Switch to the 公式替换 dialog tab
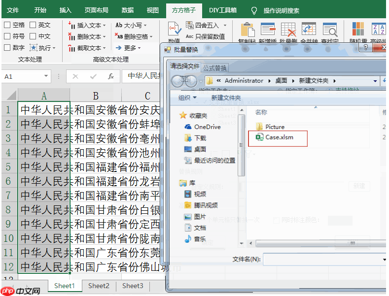 coord(215,68)
